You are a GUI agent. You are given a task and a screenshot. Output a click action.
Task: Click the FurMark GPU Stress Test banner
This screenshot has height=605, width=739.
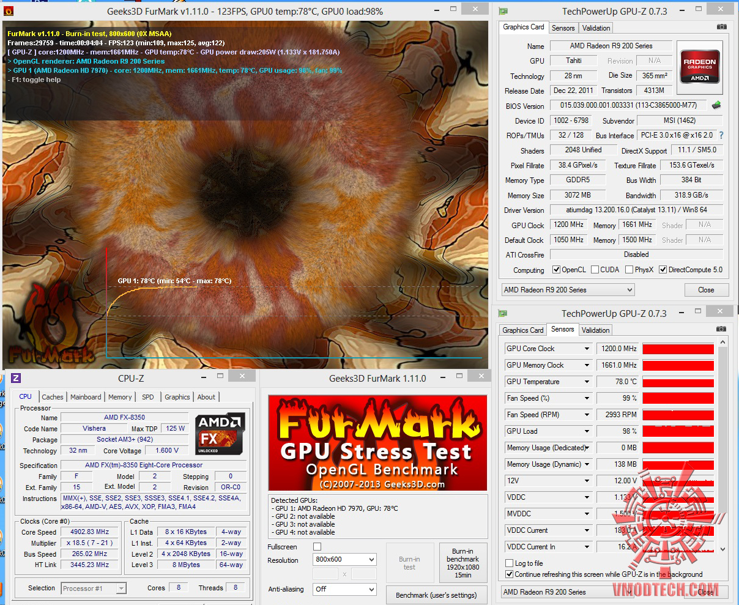(377, 442)
